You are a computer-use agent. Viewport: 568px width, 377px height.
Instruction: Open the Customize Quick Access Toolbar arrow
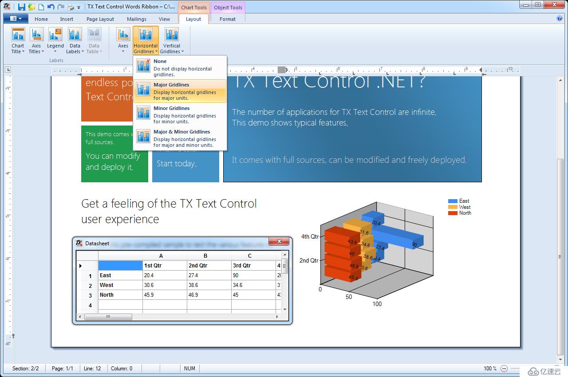(79, 7)
